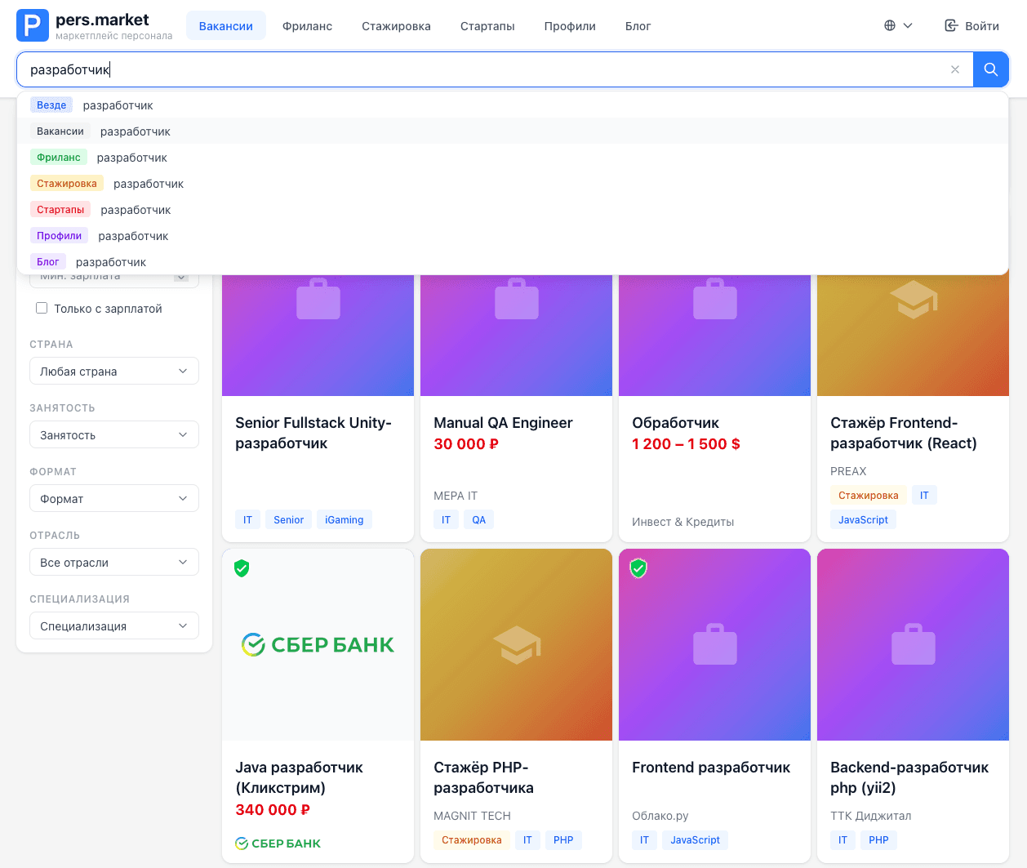This screenshot has width=1027, height=868.
Task: Open the language globe selector
Action: [898, 26]
